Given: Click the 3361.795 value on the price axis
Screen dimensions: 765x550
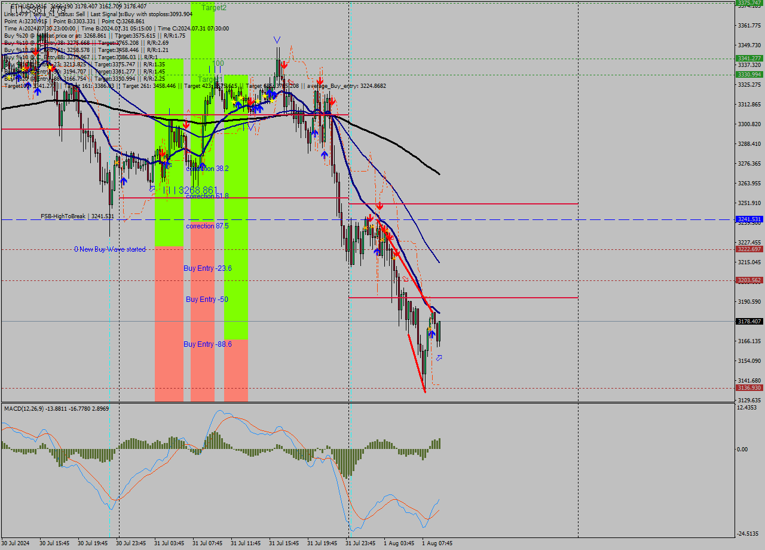Looking at the screenshot, I should tap(749, 25).
